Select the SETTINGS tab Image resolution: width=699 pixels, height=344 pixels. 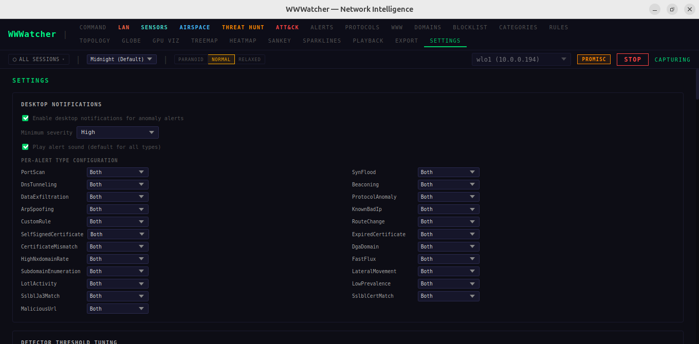pos(445,41)
